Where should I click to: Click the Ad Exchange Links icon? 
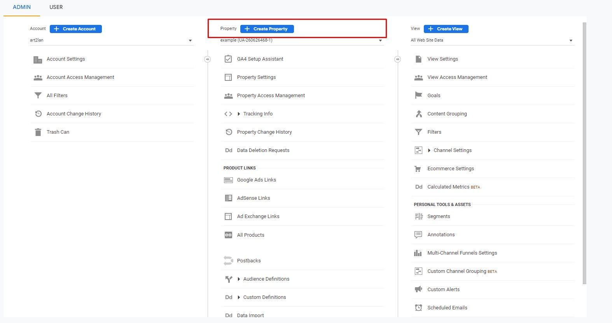click(x=228, y=216)
